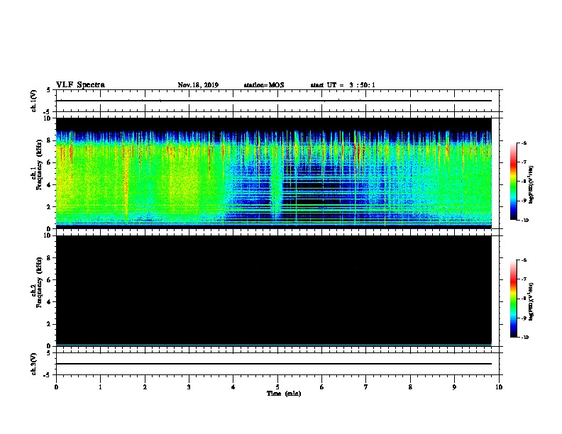
Task: Click the ch.1 frequency tick label "6"
Action: 49,162
